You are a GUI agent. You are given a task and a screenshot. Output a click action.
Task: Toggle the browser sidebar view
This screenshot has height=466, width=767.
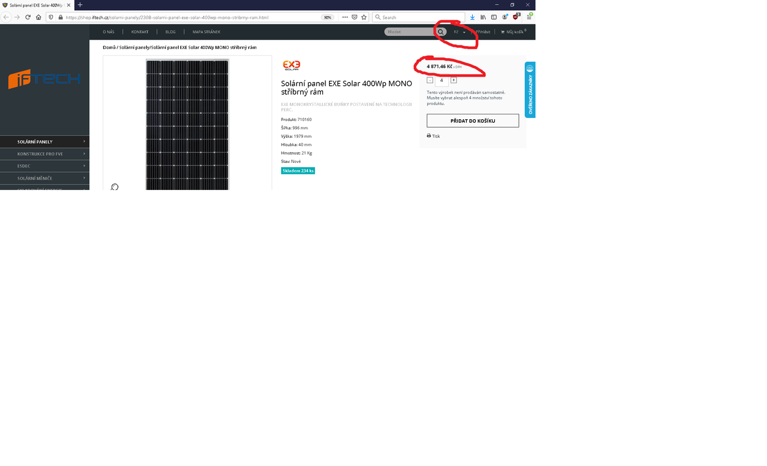point(494,17)
